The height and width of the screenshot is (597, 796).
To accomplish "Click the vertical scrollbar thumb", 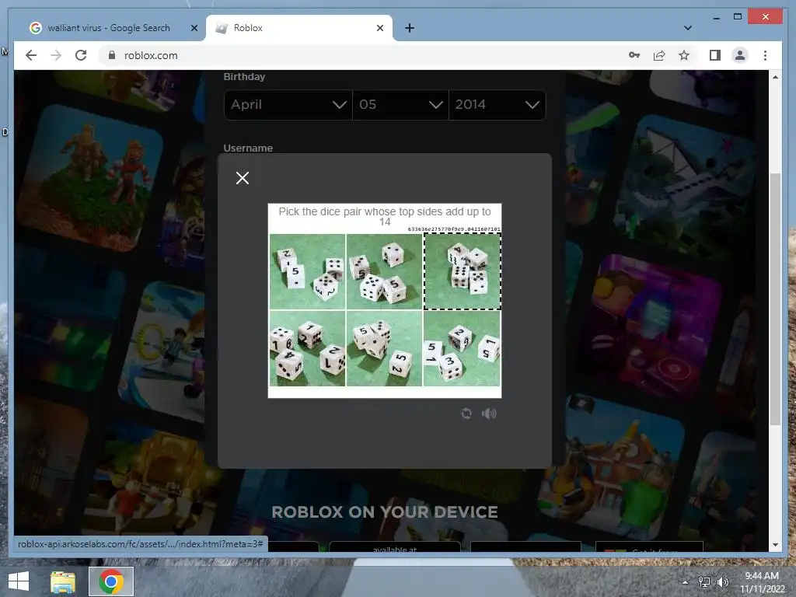I will coord(775,299).
